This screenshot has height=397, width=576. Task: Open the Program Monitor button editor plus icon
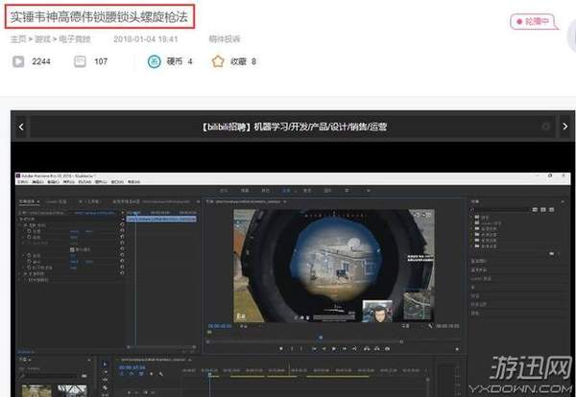(x=457, y=349)
